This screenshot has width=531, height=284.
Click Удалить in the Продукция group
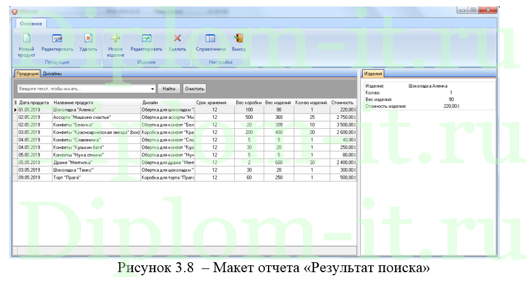88,43
